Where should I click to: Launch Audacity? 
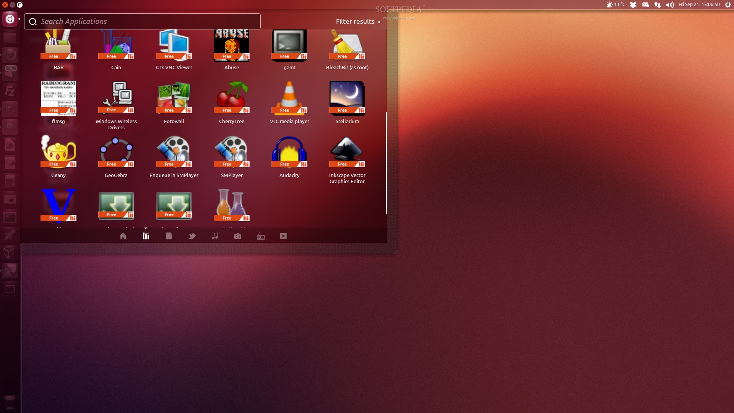tap(289, 152)
